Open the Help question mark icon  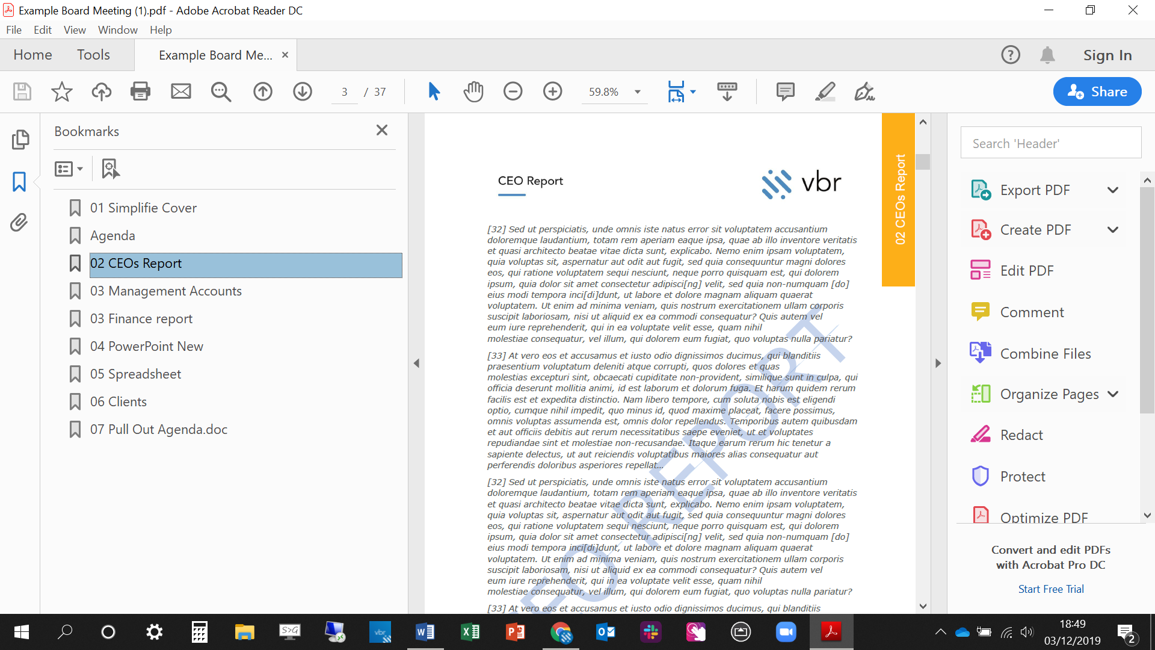click(x=1011, y=55)
